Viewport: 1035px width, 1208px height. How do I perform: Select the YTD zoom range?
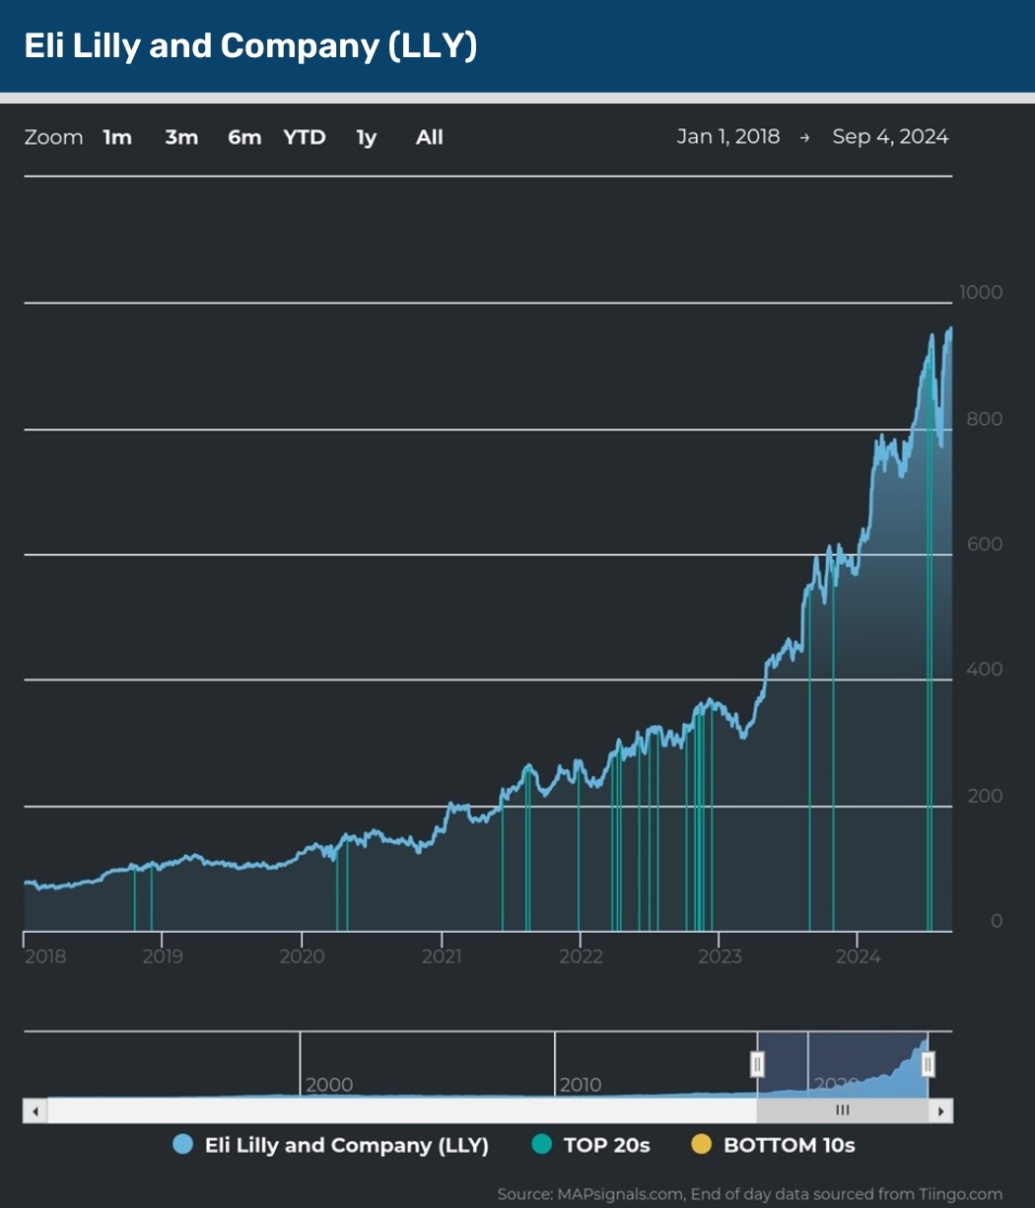[305, 137]
